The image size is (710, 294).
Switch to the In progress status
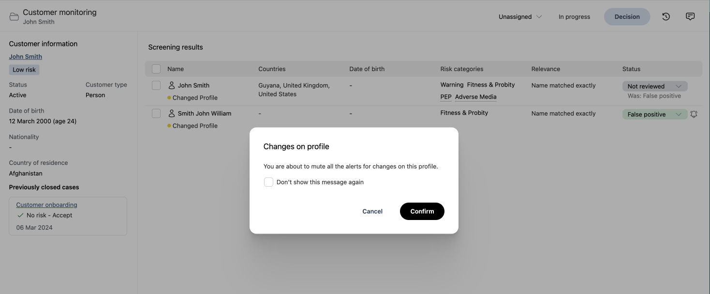point(574,16)
